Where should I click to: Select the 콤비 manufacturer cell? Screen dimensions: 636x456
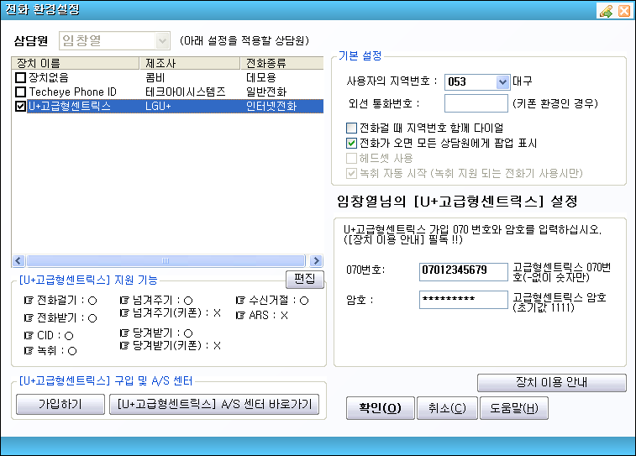pos(155,77)
